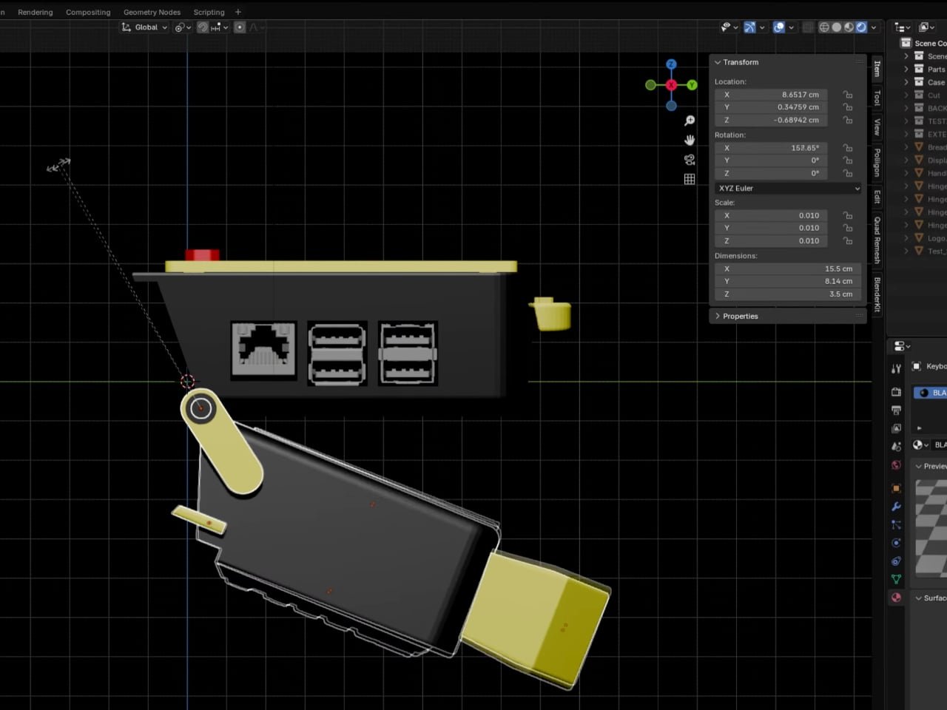The height and width of the screenshot is (710, 947).
Task: Toggle the Rotation X lock
Action: (848, 148)
